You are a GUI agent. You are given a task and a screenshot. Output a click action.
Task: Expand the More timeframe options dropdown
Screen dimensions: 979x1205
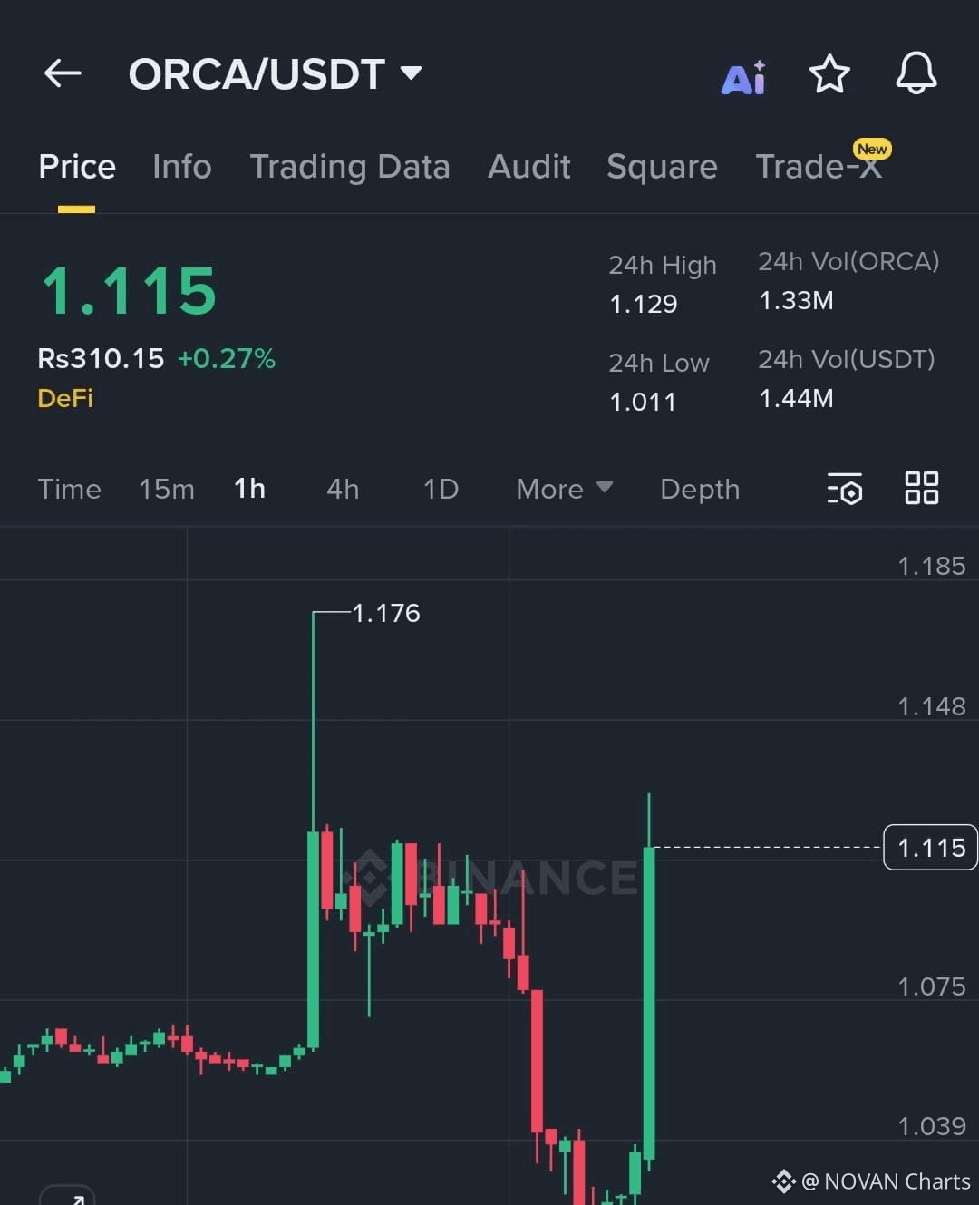563,489
